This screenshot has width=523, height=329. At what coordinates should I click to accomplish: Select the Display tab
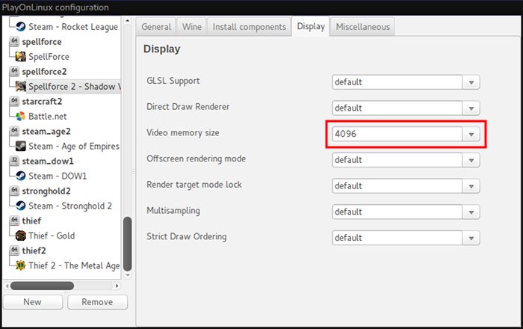tap(311, 26)
